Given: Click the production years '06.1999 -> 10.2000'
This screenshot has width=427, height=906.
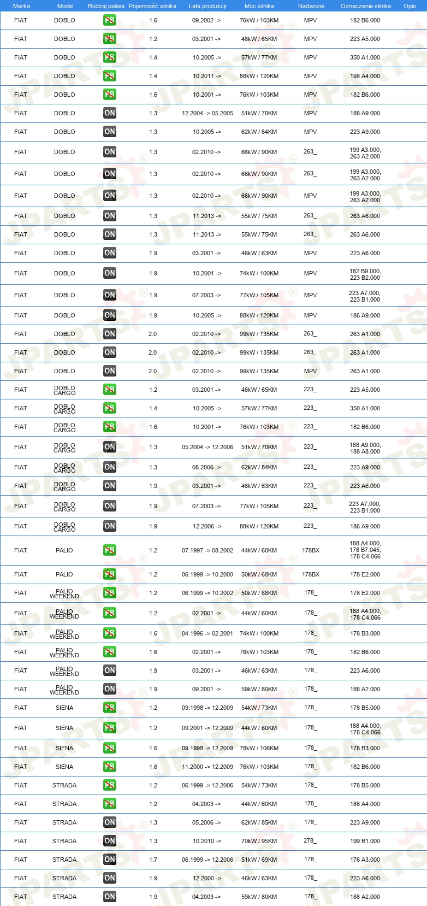Looking at the screenshot, I should click(207, 574).
